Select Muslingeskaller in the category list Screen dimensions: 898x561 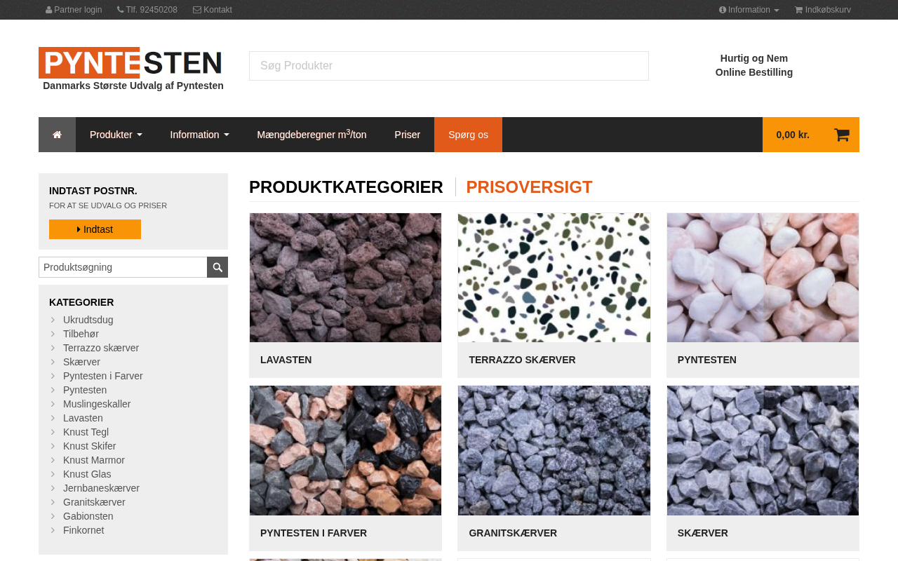(x=97, y=404)
